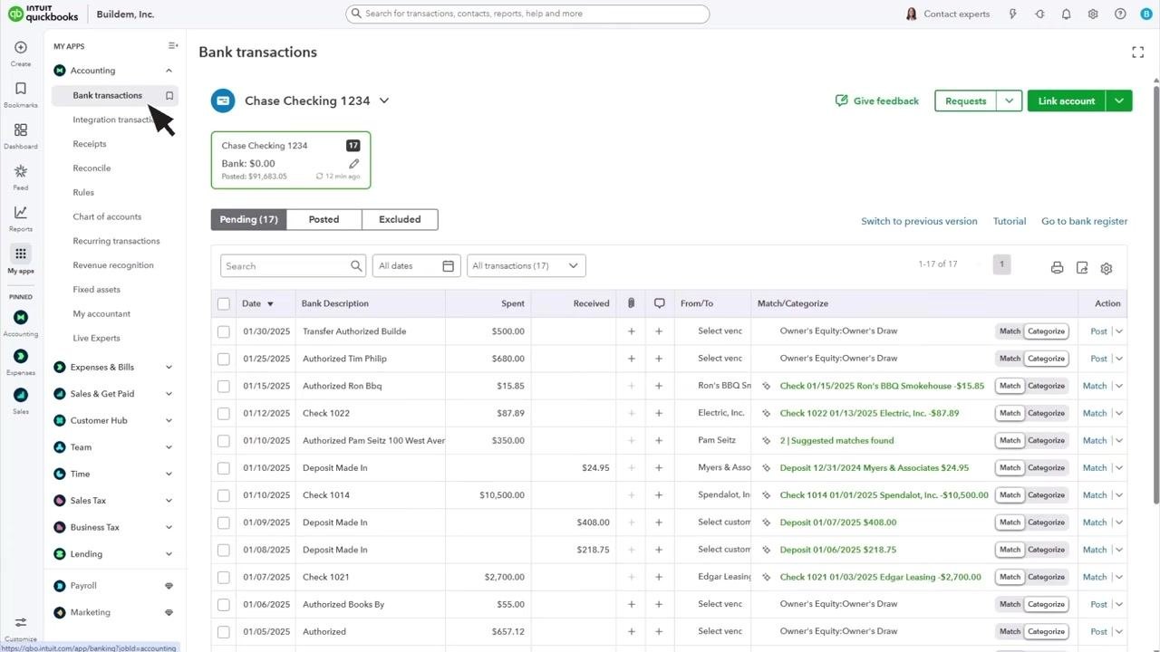The image size is (1160, 652).
Task: Open Chart of accounts in sidebar
Action: point(107,217)
